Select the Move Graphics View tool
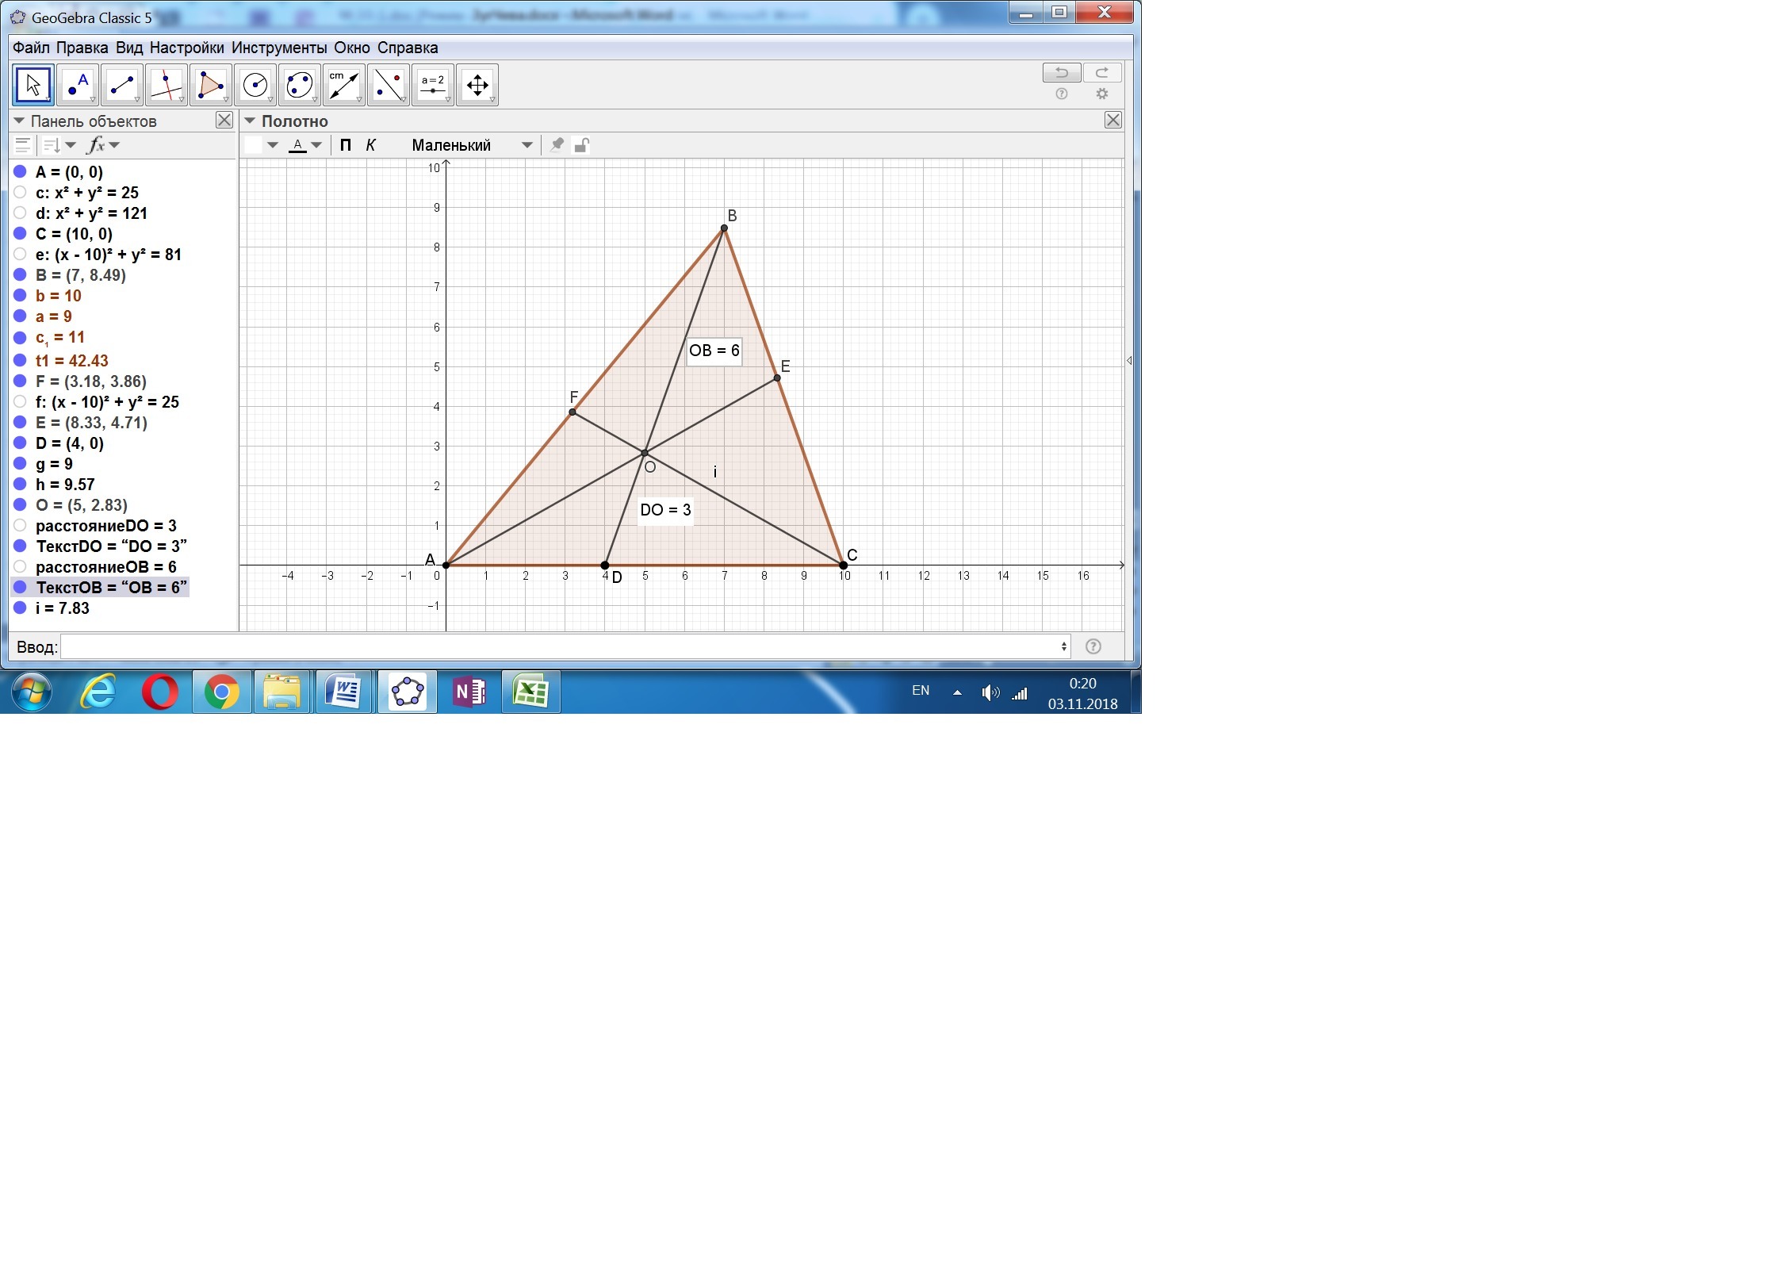 477,85
